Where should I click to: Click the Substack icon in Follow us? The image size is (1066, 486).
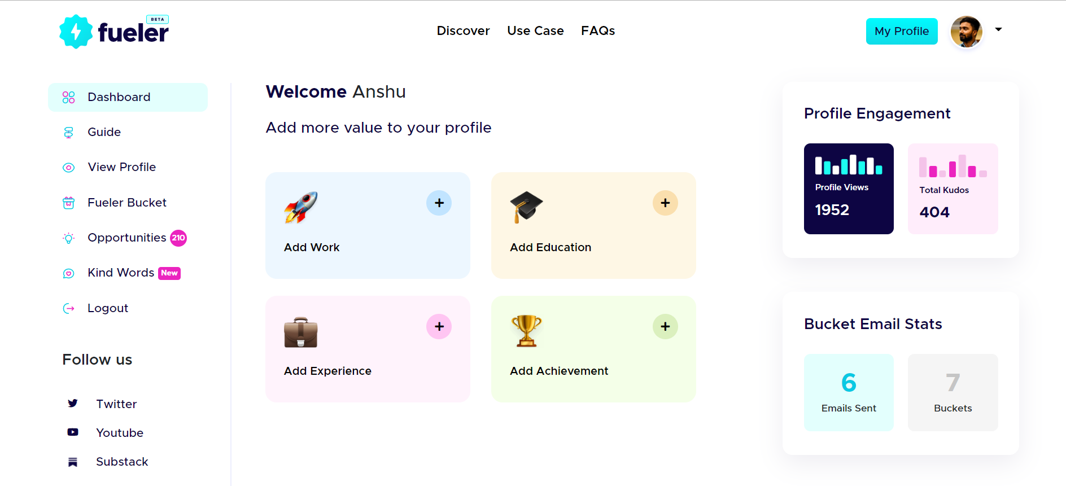(x=73, y=462)
